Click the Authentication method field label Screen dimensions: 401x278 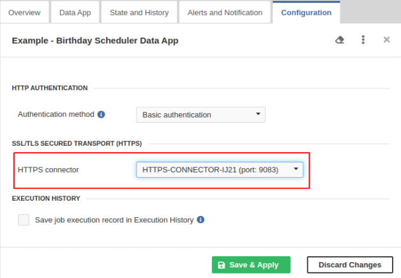(56, 114)
